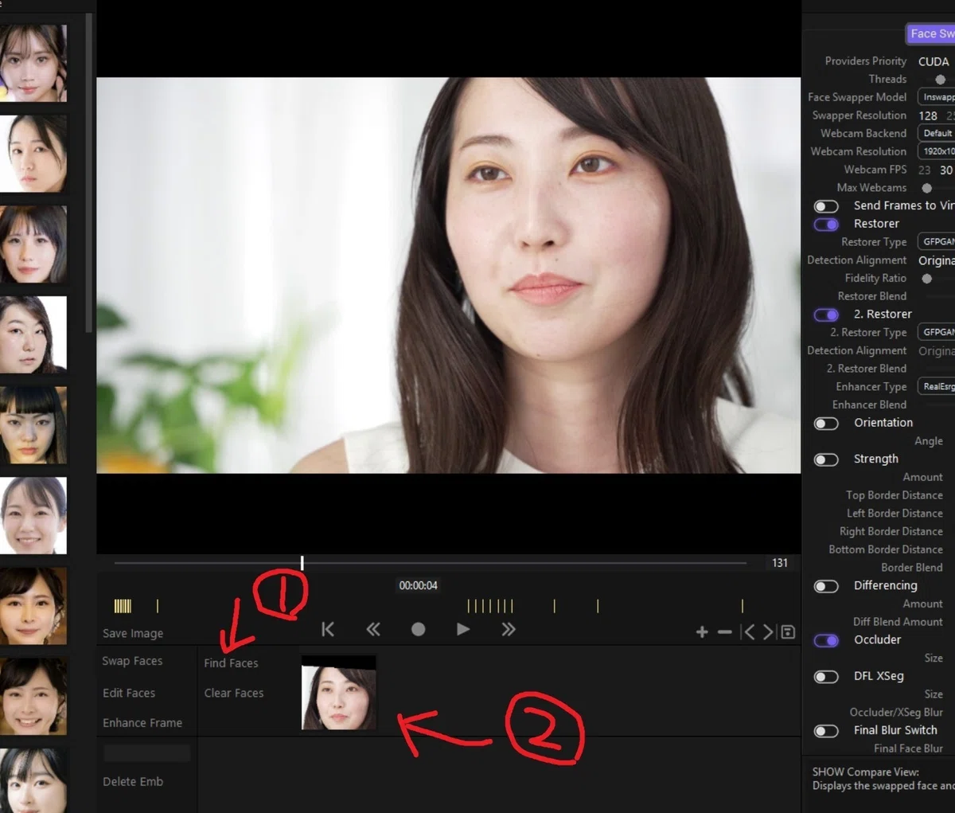Jump to the first frame button
The width and height of the screenshot is (955, 813).
[328, 630]
